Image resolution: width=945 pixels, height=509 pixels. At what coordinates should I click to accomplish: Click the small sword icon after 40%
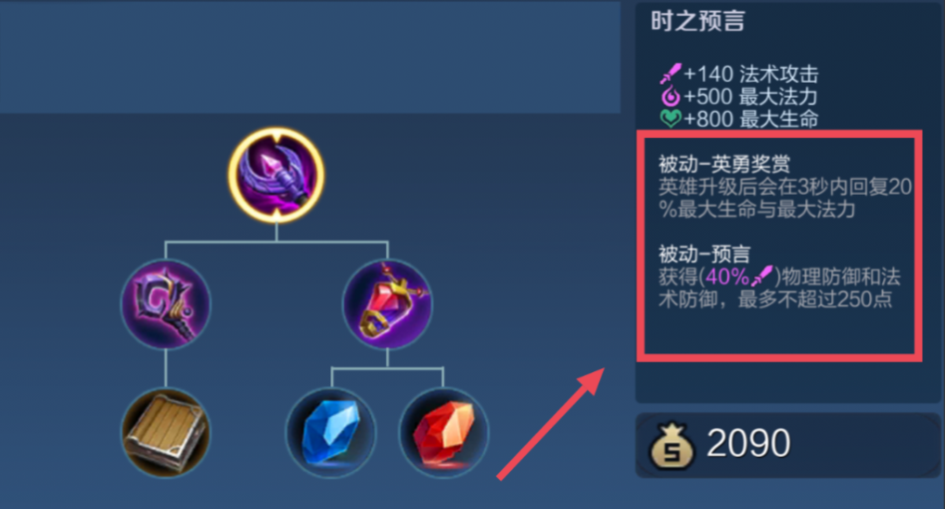[x=762, y=276]
